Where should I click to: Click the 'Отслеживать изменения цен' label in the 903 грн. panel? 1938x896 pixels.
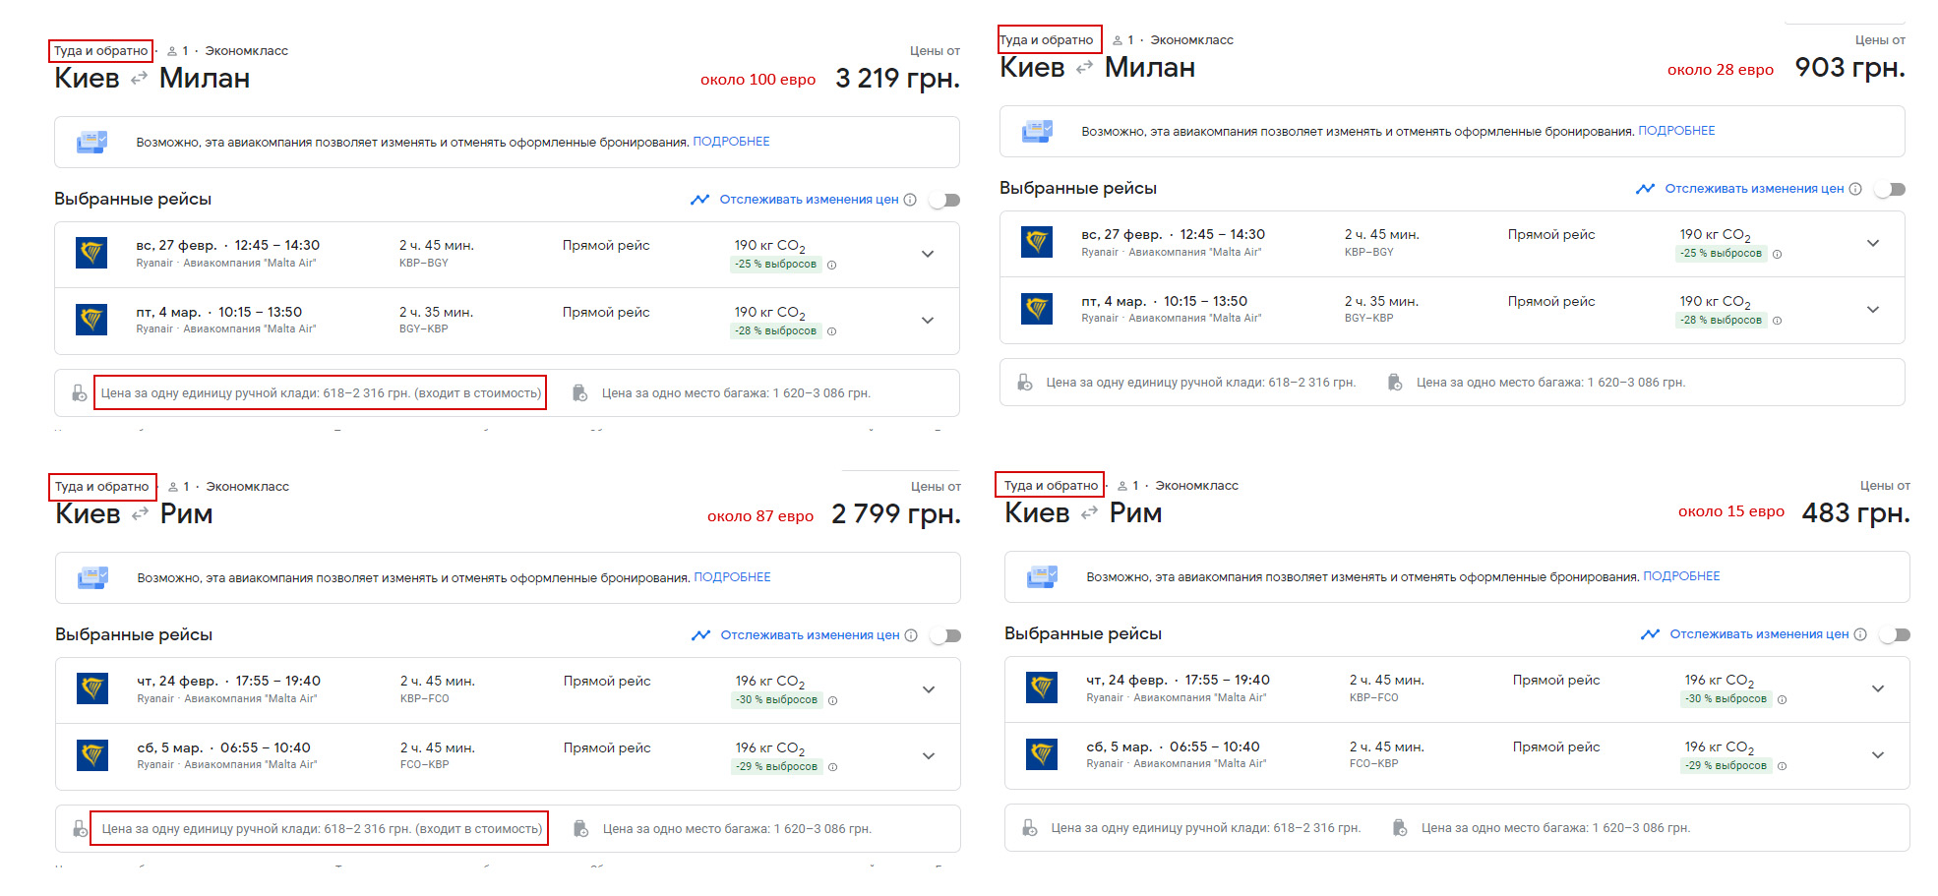[x=1753, y=189]
